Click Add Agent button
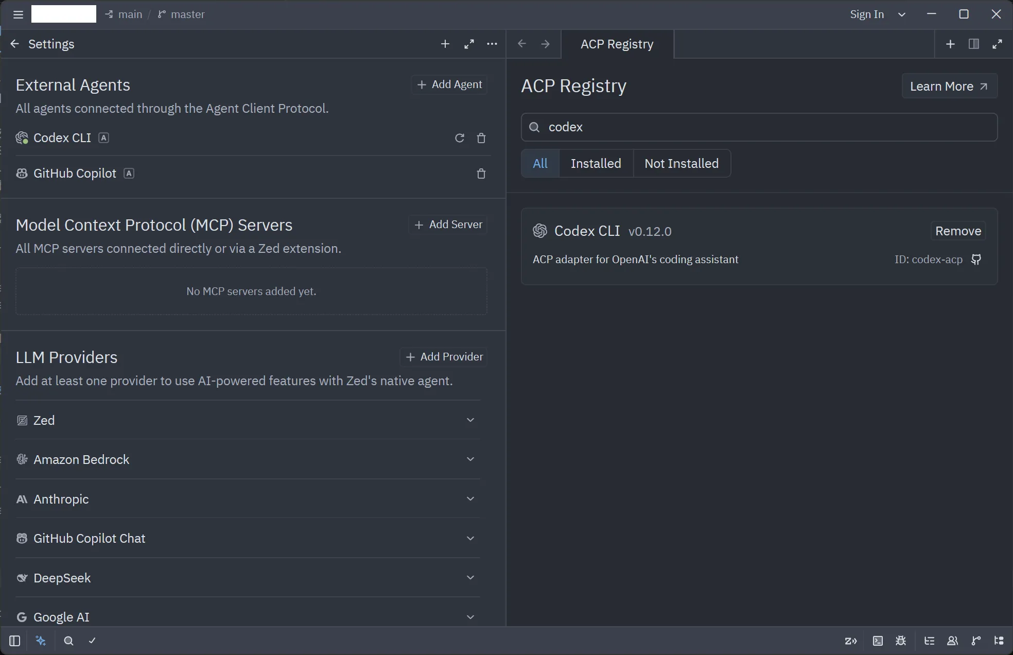1013x655 pixels. pos(449,84)
